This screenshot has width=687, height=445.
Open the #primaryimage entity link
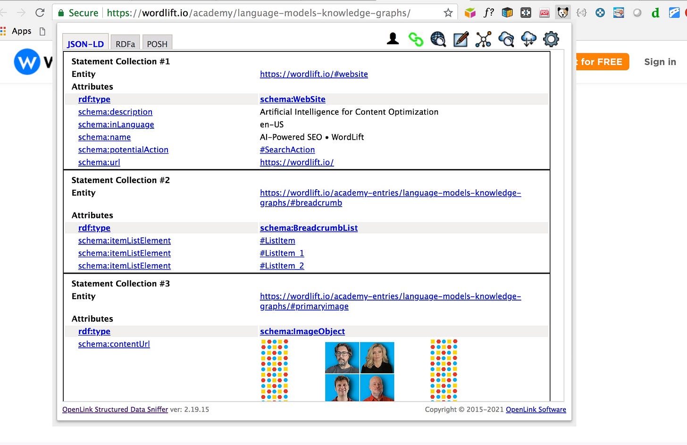click(390, 301)
